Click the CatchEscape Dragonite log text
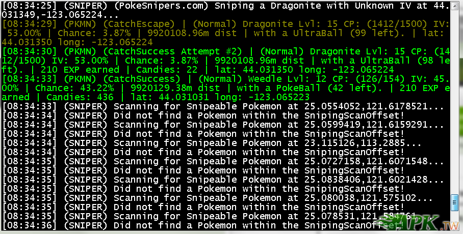 (225, 33)
